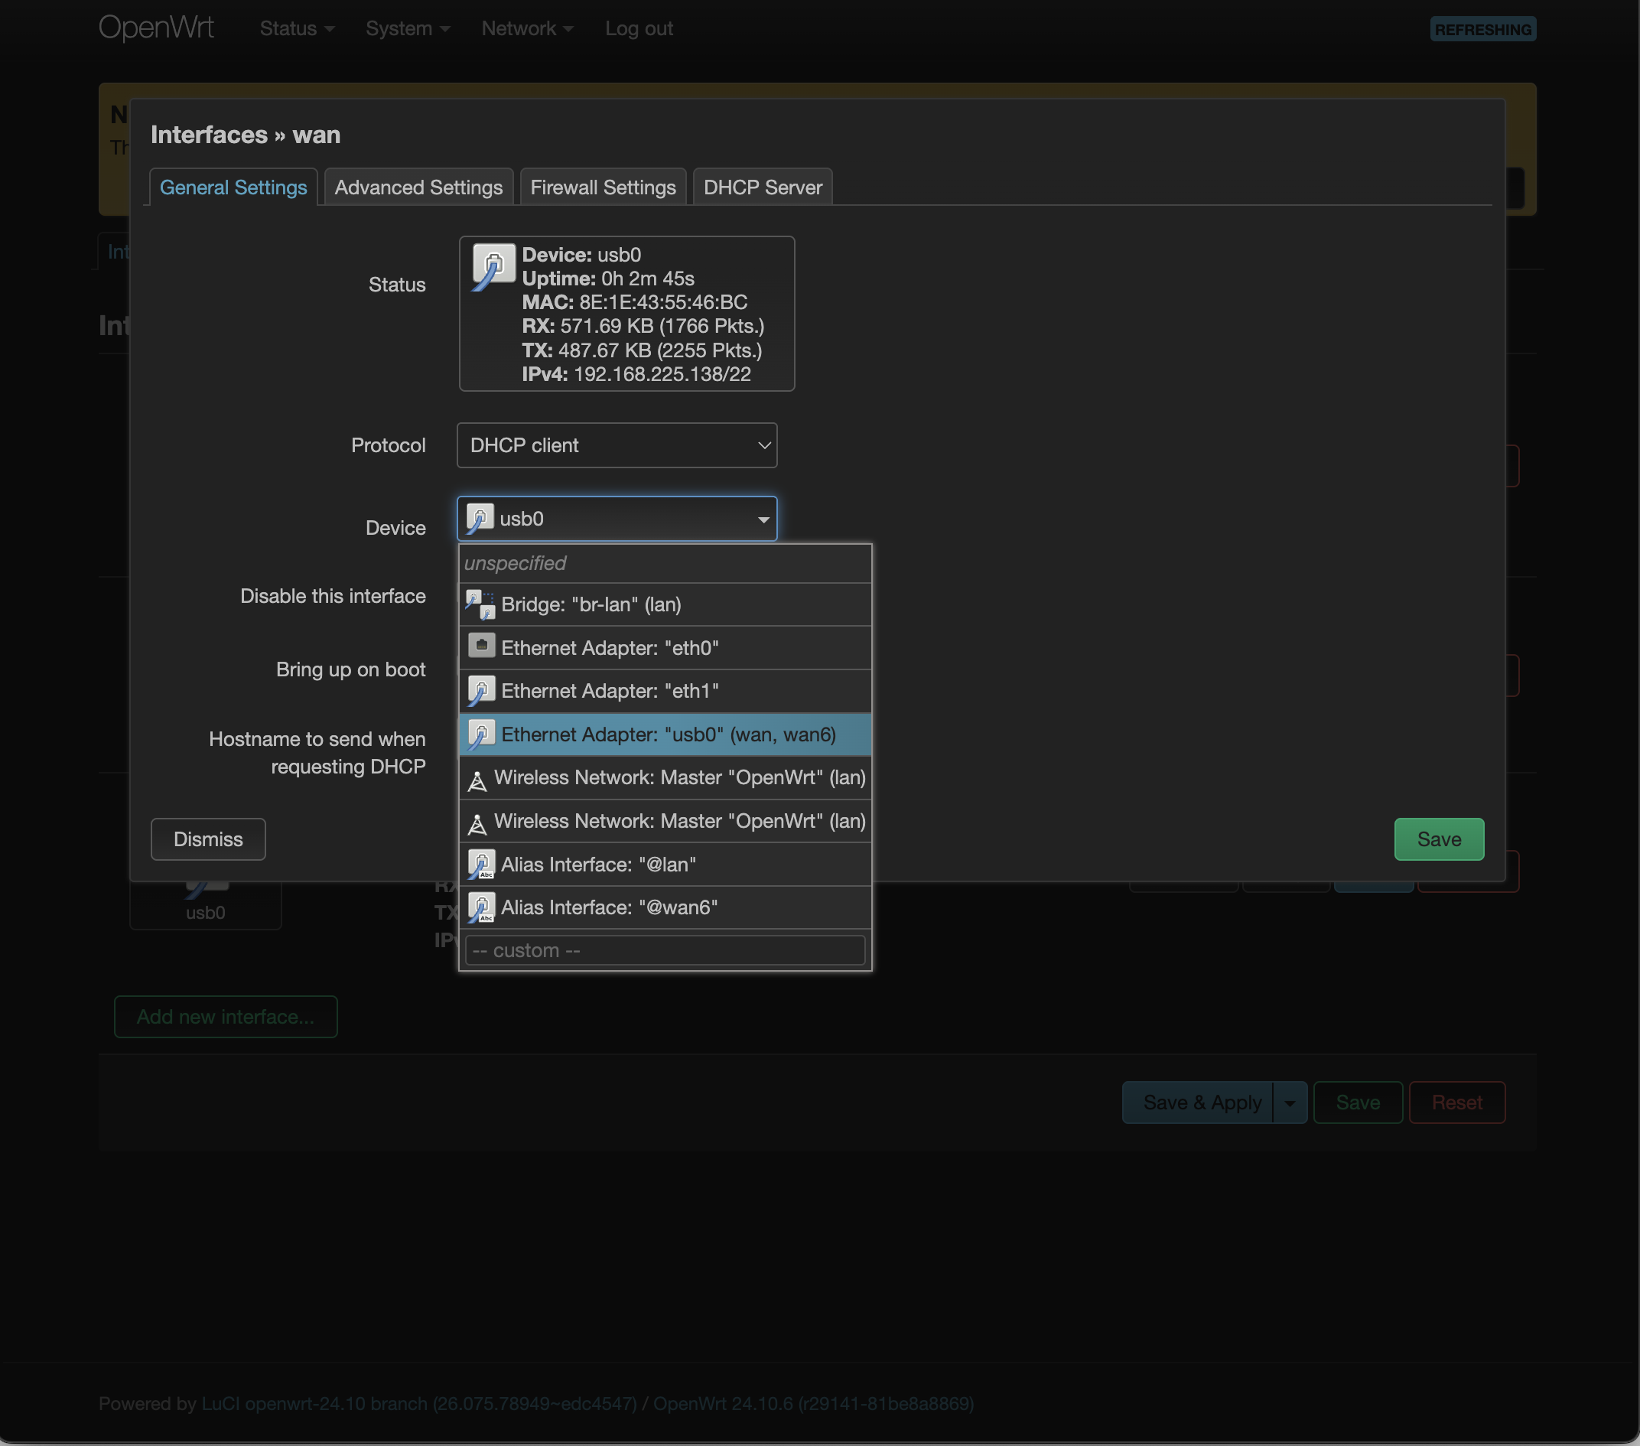This screenshot has height=1446, width=1640.
Task: Click the eth1 adapter icon in device list
Action: [481, 690]
